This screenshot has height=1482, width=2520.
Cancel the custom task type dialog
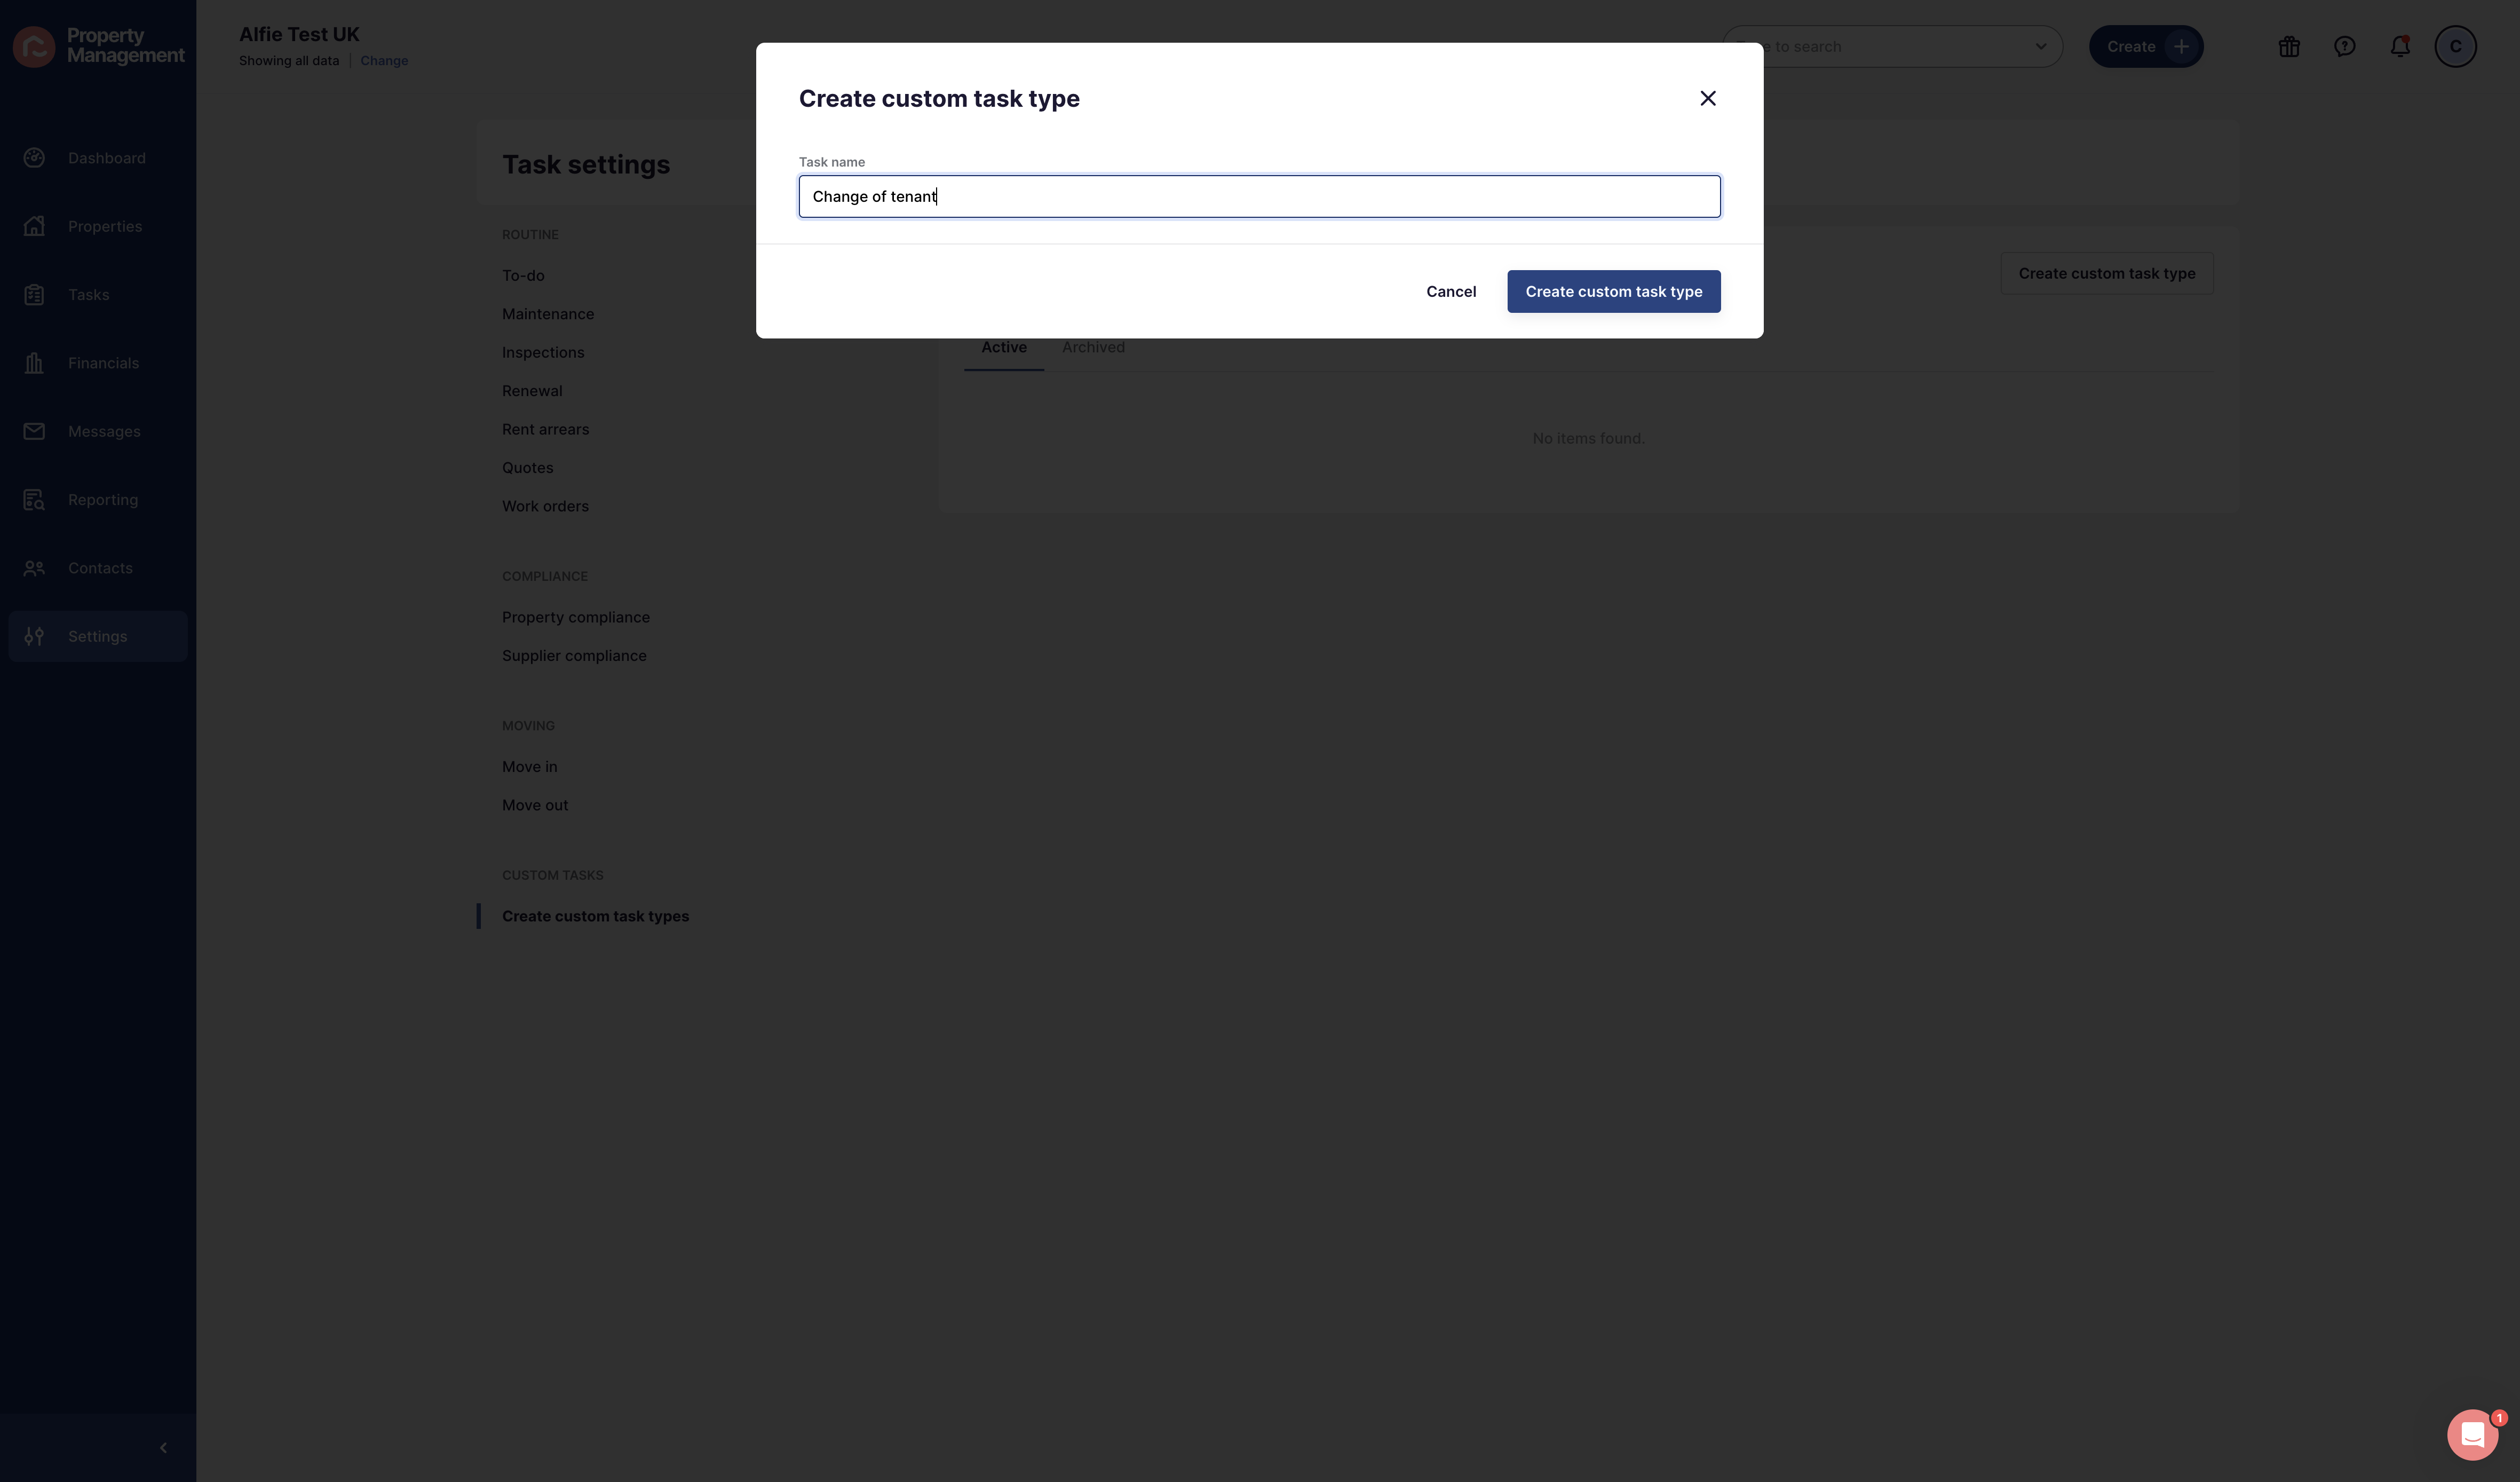click(x=1450, y=291)
